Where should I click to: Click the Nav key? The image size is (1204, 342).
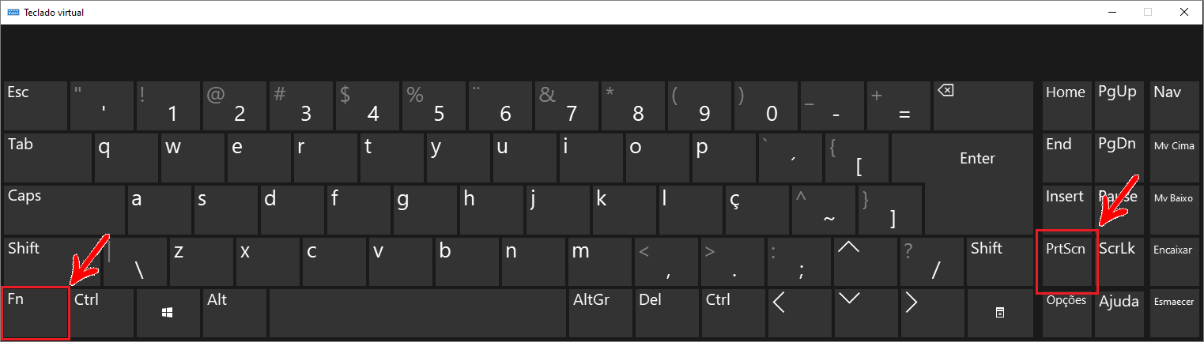(1173, 105)
